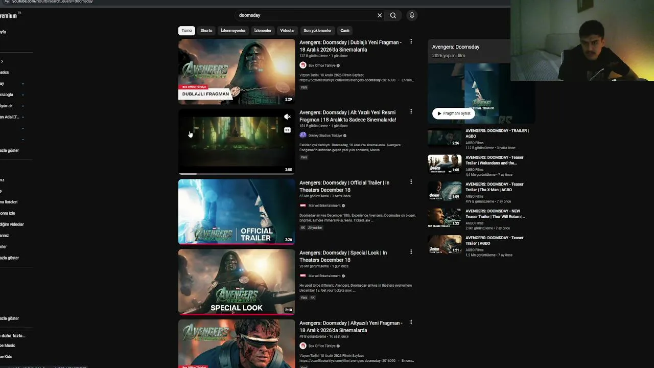Click '65 Mn görüntüleme' under the Official Trailer

coord(314,196)
